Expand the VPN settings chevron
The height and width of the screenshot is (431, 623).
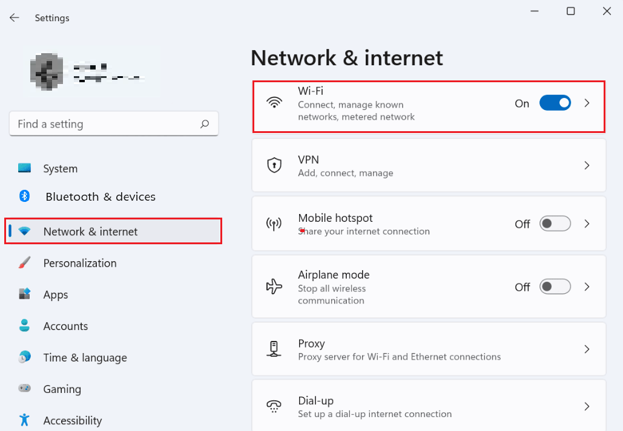[x=586, y=165]
